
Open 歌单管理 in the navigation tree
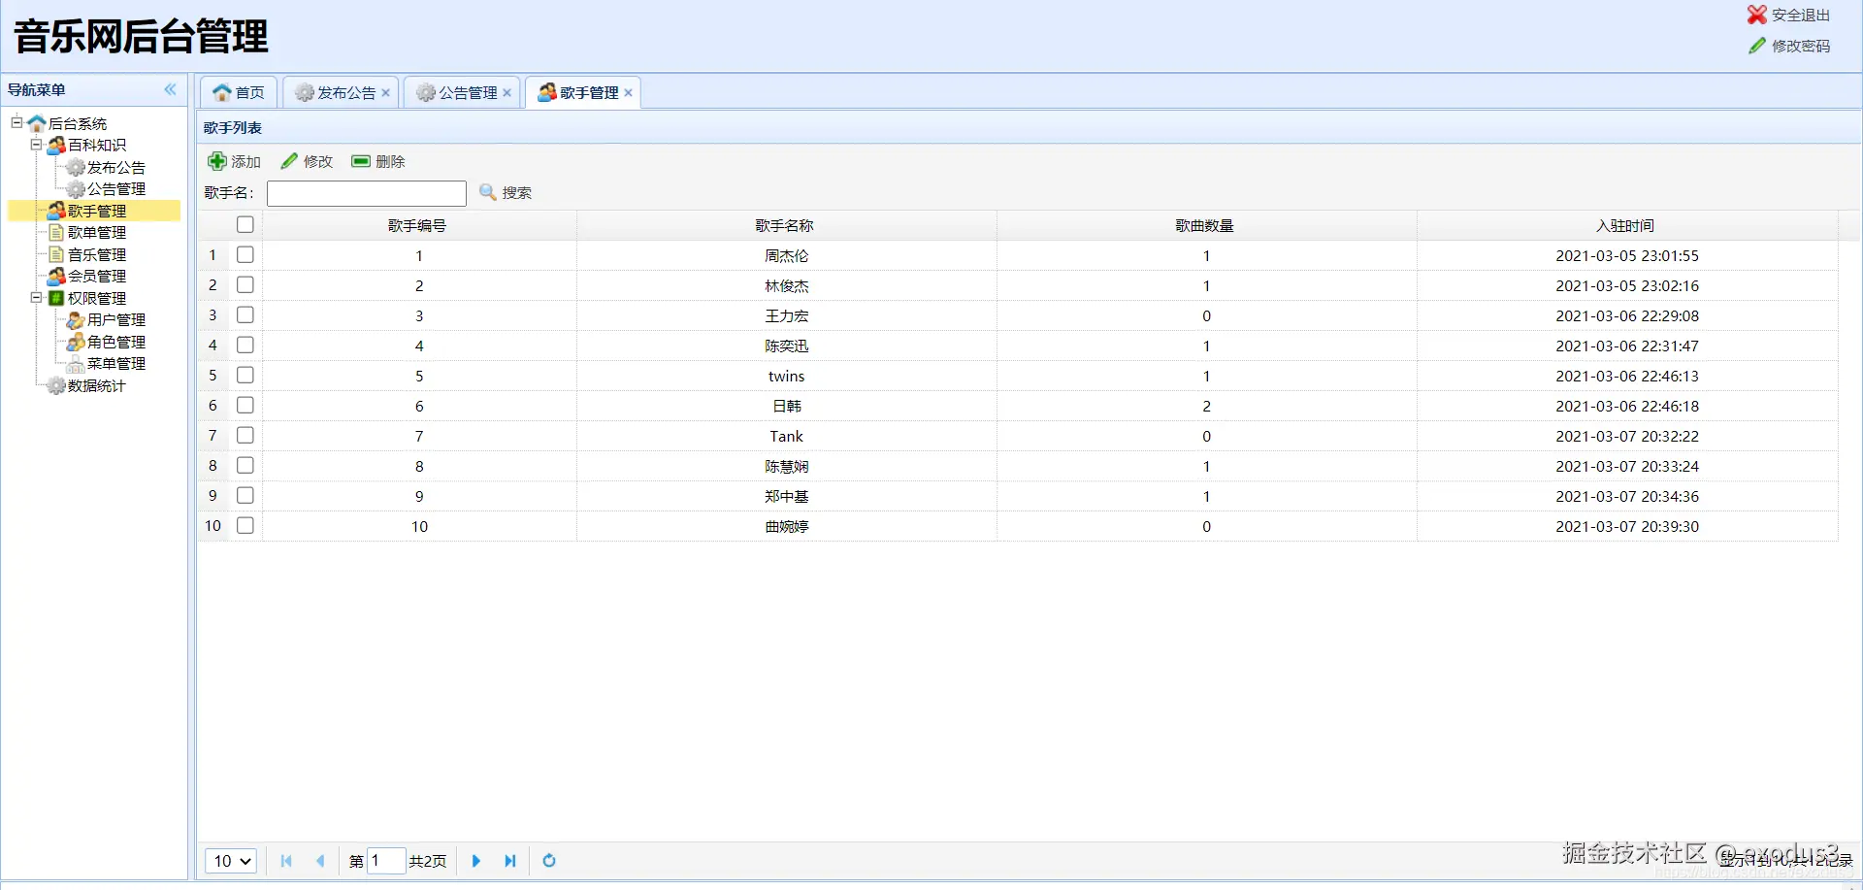97,232
